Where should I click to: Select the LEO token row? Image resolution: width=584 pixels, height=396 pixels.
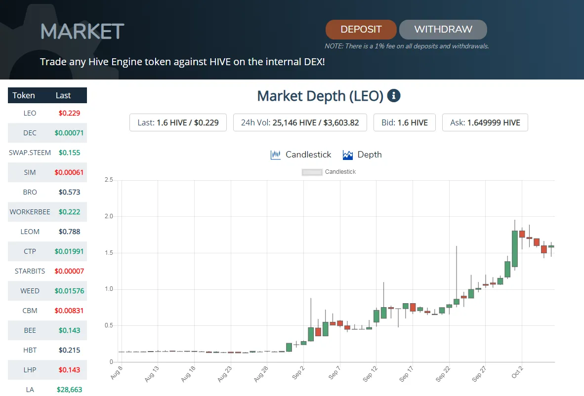pyautogui.click(x=47, y=113)
